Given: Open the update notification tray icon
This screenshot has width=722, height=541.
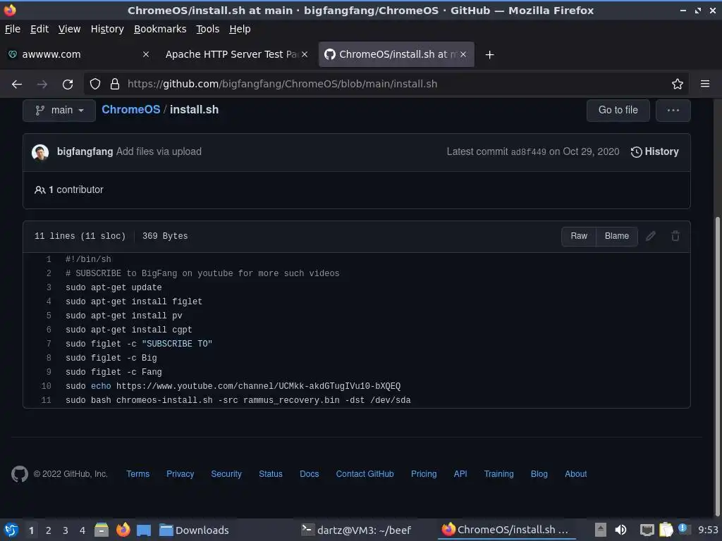Looking at the screenshot, I should (683, 528).
